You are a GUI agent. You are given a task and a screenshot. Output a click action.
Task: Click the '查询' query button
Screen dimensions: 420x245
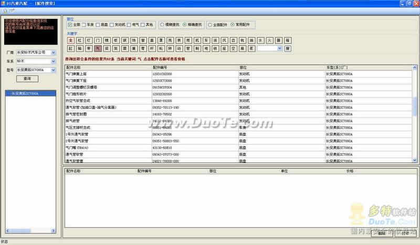click(x=27, y=79)
